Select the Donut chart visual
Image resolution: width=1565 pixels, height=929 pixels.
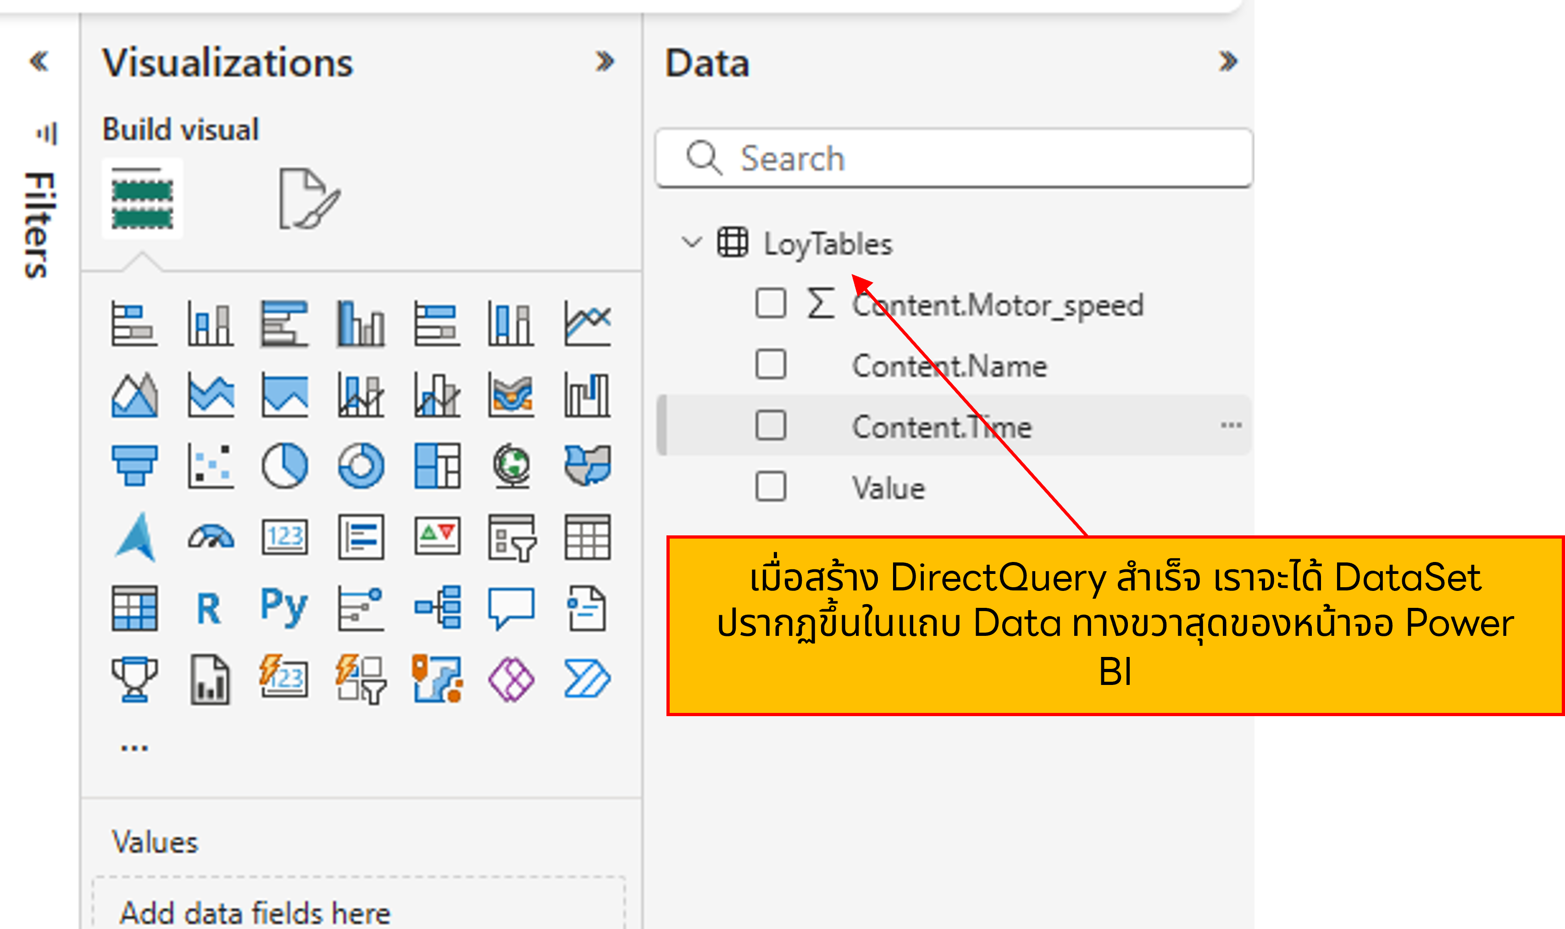click(x=362, y=466)
